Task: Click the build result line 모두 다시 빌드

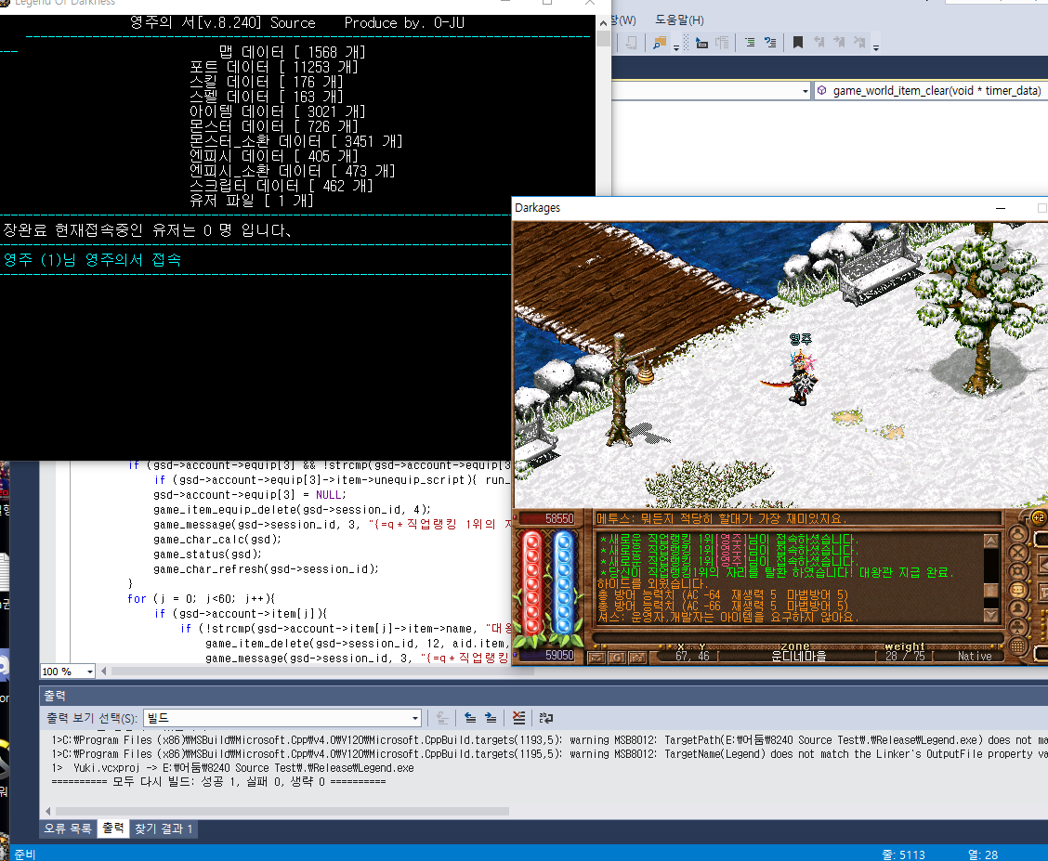Action: (218, 781)
